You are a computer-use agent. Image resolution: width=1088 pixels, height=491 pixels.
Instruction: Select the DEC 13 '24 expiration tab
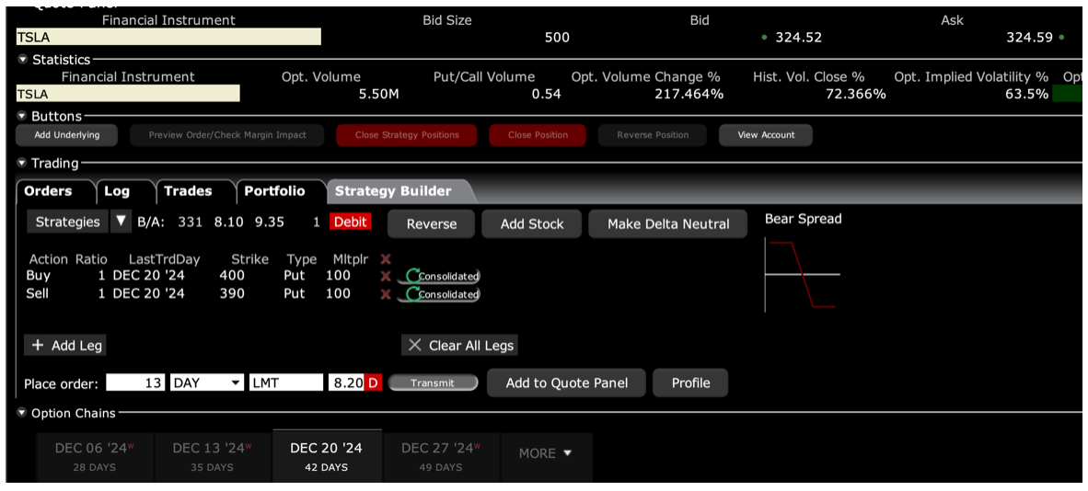coord(213,457)
